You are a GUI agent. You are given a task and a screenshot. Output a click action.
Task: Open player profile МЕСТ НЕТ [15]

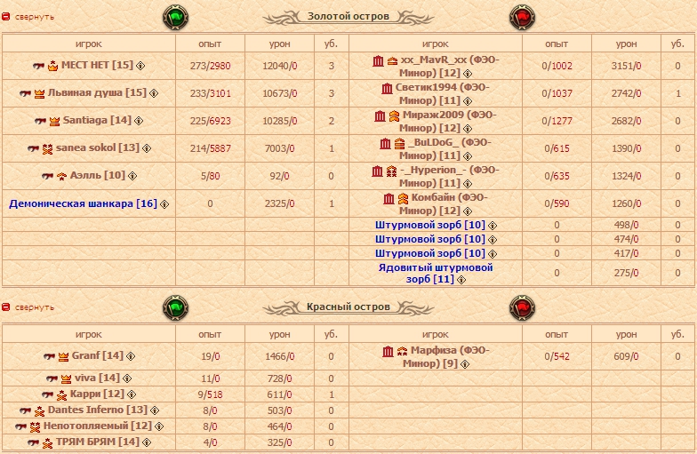(x=98, y=65)
